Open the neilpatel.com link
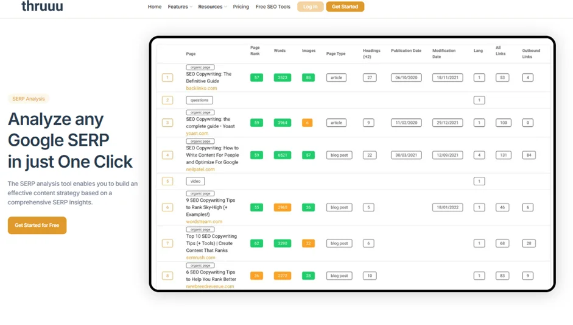The width and height of the screenshot is (573, 325). 200,169
